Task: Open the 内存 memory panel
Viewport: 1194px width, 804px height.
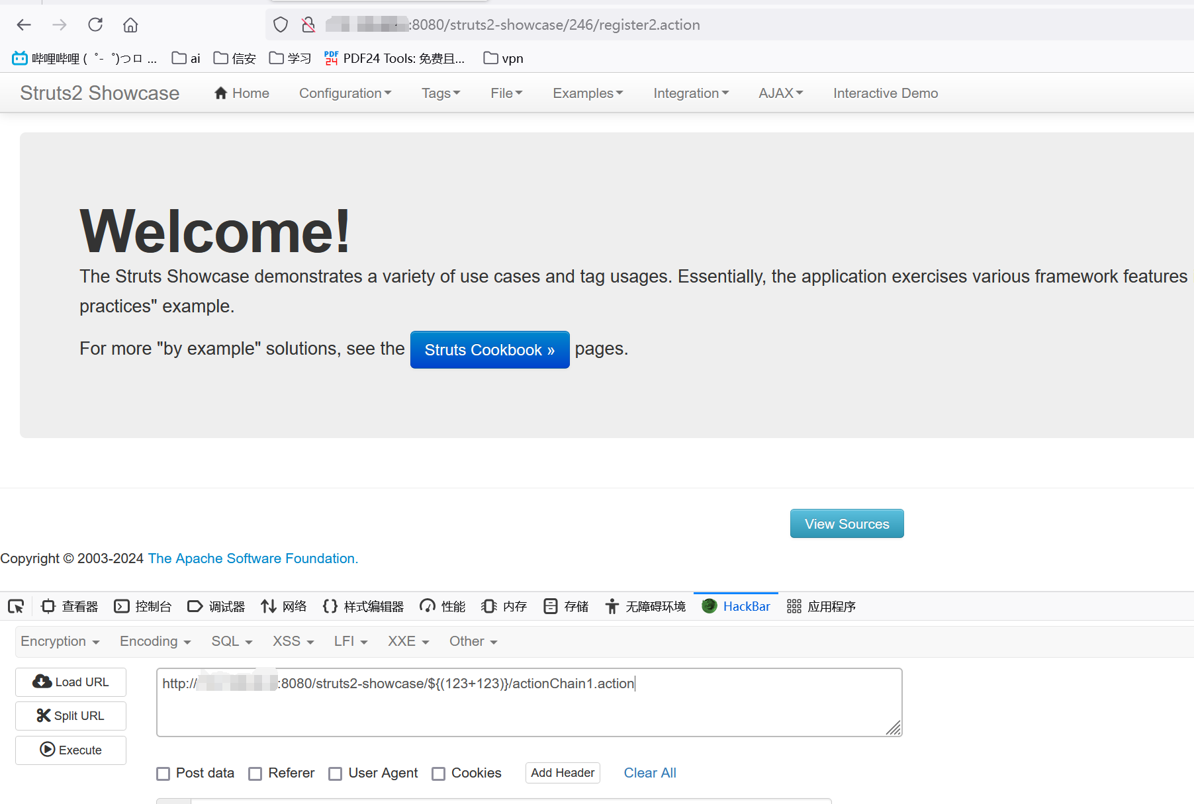Action: (x=504, y=606)
